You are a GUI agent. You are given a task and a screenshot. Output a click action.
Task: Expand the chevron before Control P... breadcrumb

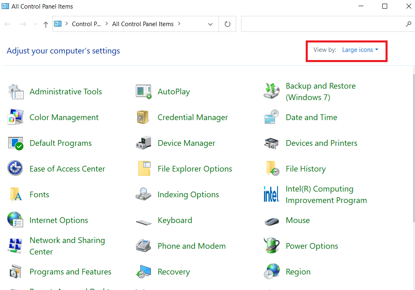(x=67, y=24)
